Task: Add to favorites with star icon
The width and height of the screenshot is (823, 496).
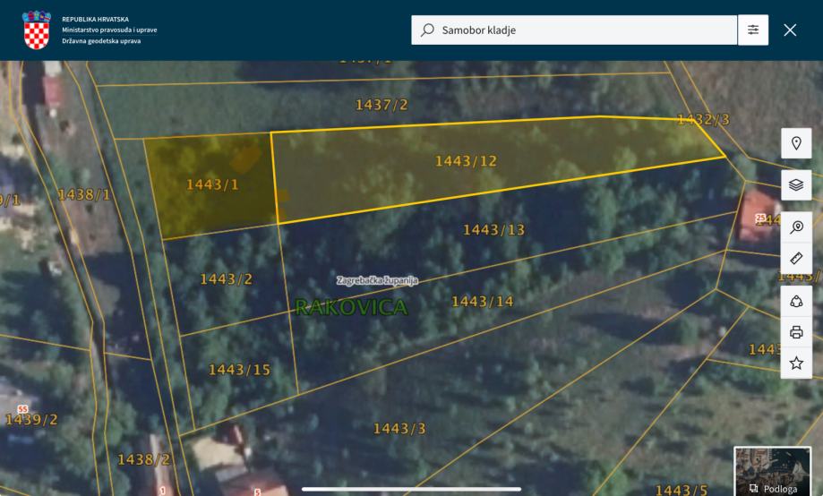Action: (x=796, y=363)
